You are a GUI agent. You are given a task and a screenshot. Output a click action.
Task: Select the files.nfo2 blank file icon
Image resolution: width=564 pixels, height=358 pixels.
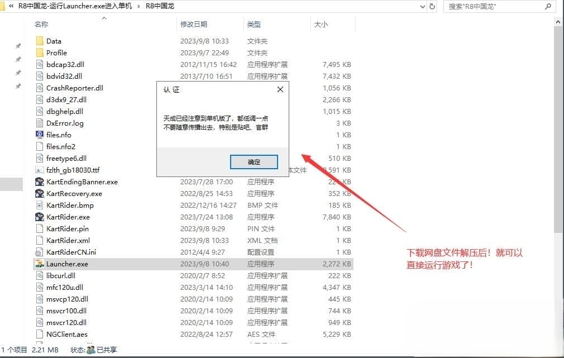tap(40, 146)
